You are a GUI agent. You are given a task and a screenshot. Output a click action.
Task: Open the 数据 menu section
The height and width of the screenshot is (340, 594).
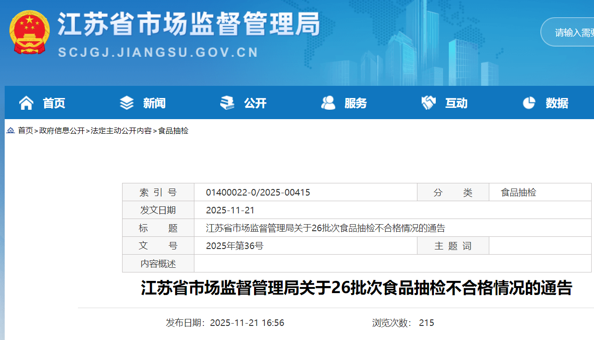click(557, 103)
